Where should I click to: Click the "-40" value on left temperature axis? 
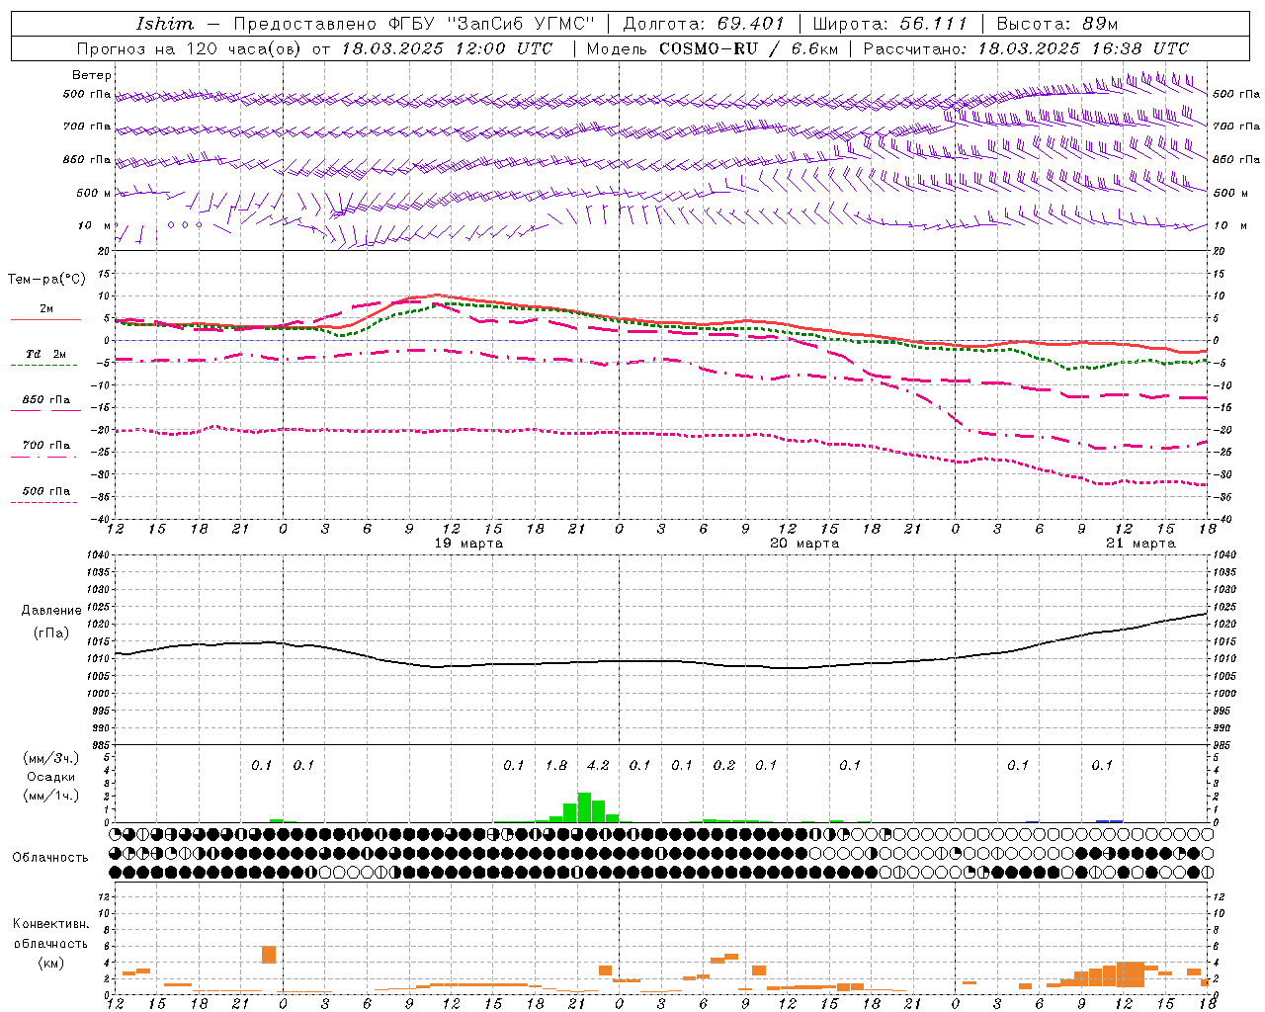tap(100, 519)
